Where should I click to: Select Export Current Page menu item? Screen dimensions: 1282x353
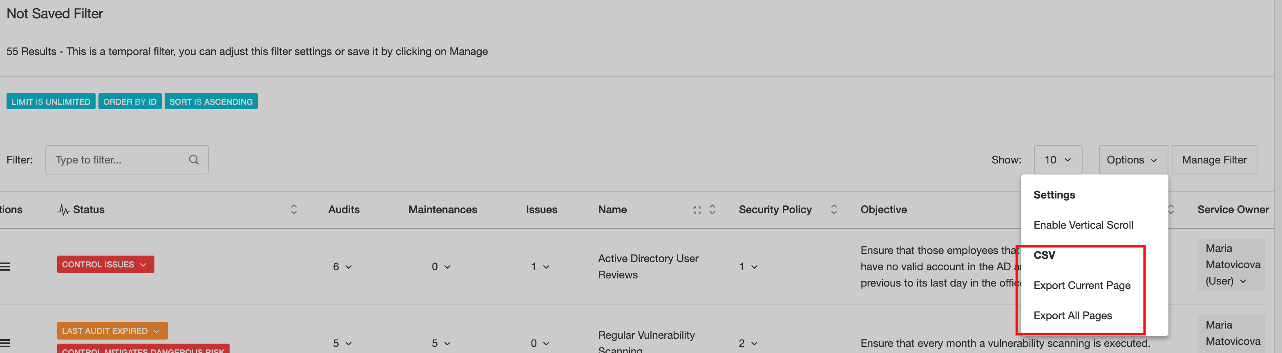[x=1081, y=285]
